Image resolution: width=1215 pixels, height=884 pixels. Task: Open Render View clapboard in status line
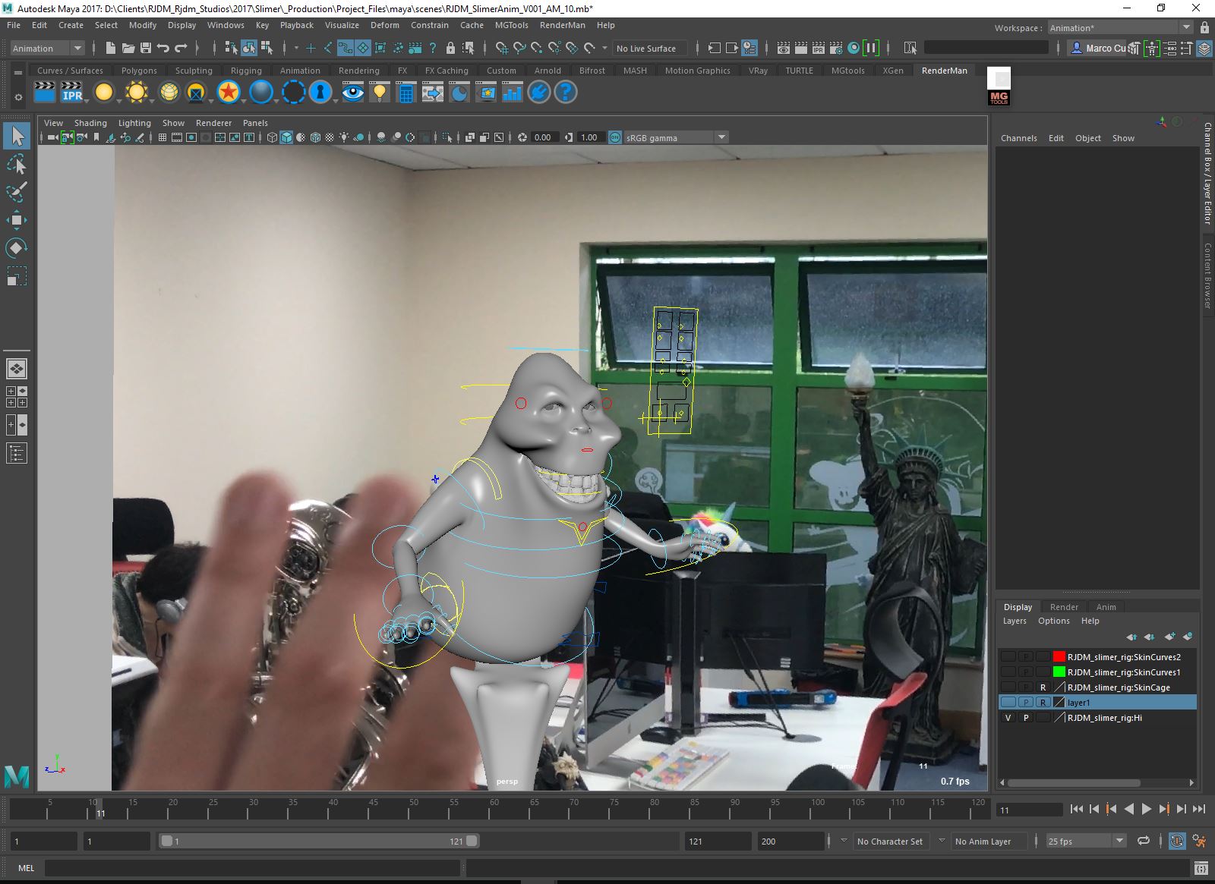784,48
